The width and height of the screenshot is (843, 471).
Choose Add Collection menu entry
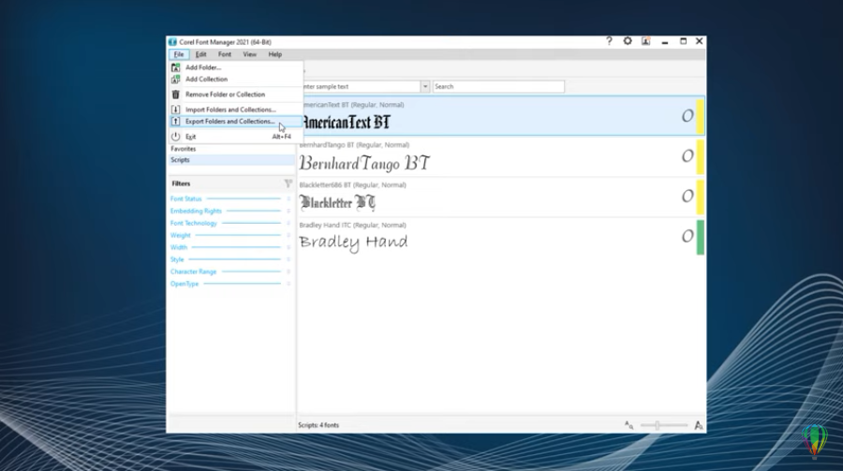point(235,79)
